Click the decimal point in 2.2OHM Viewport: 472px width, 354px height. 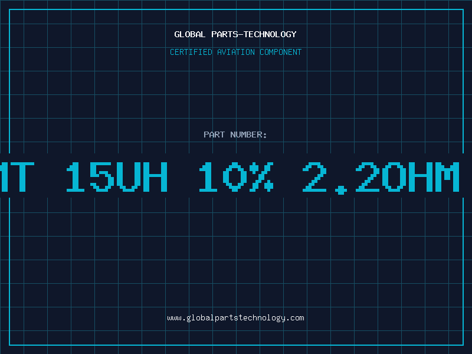(341, 190)
